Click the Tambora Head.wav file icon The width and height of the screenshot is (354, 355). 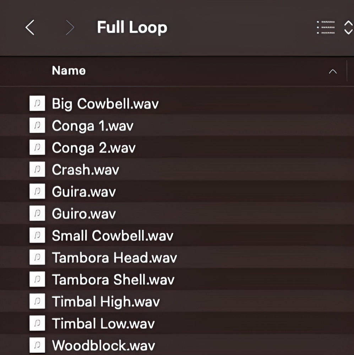coord(37,258)
